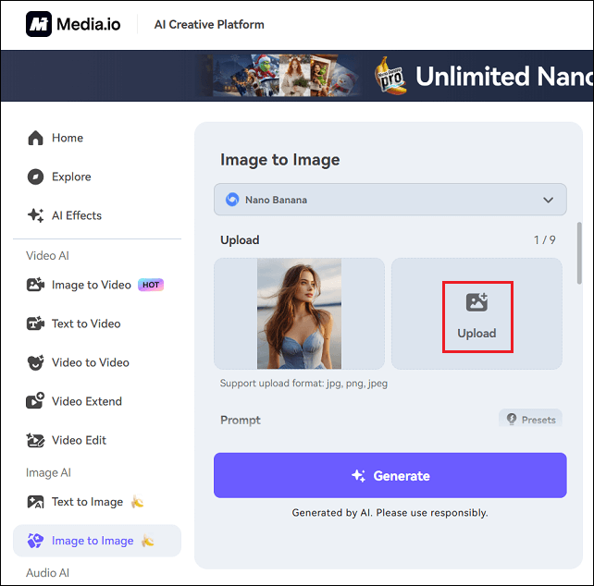This screenshot has width=594, height=586.
Task: Click the empty second upload slot area
Action: coord(476,313)
